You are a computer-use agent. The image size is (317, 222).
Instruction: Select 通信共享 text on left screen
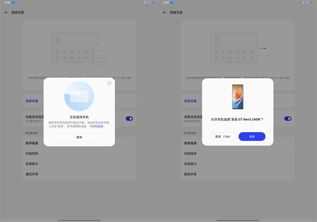point(32,174)
